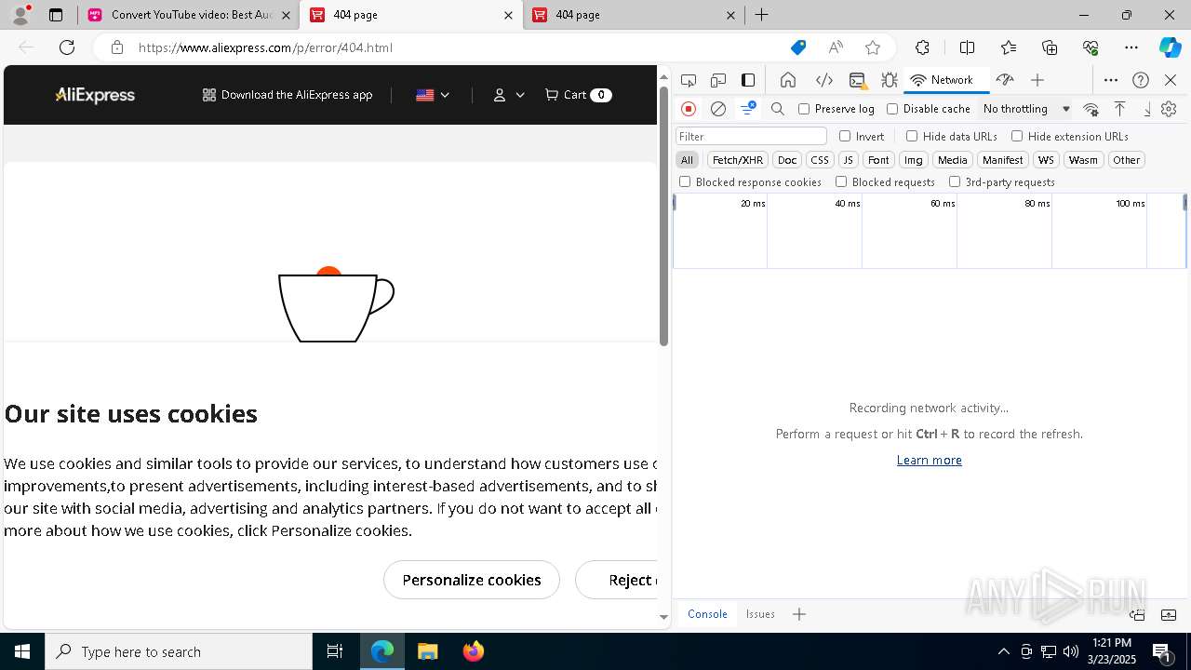Open Network settings gear icon
This screenshot has height=670, width=1191.
pyautogui.click(x=1169, y=109)
